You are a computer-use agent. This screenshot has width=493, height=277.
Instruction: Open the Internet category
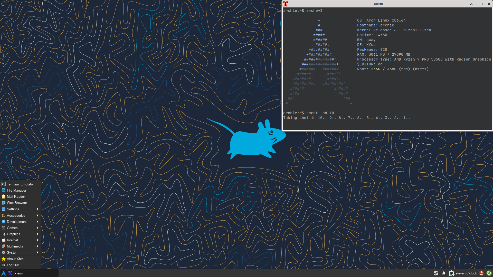pos(20,240)
